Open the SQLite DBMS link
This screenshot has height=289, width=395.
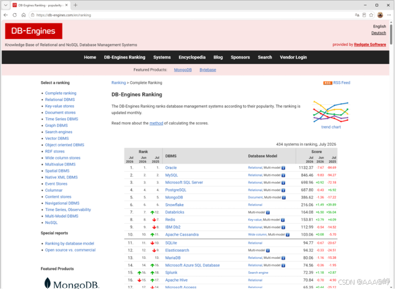point(171,243)
